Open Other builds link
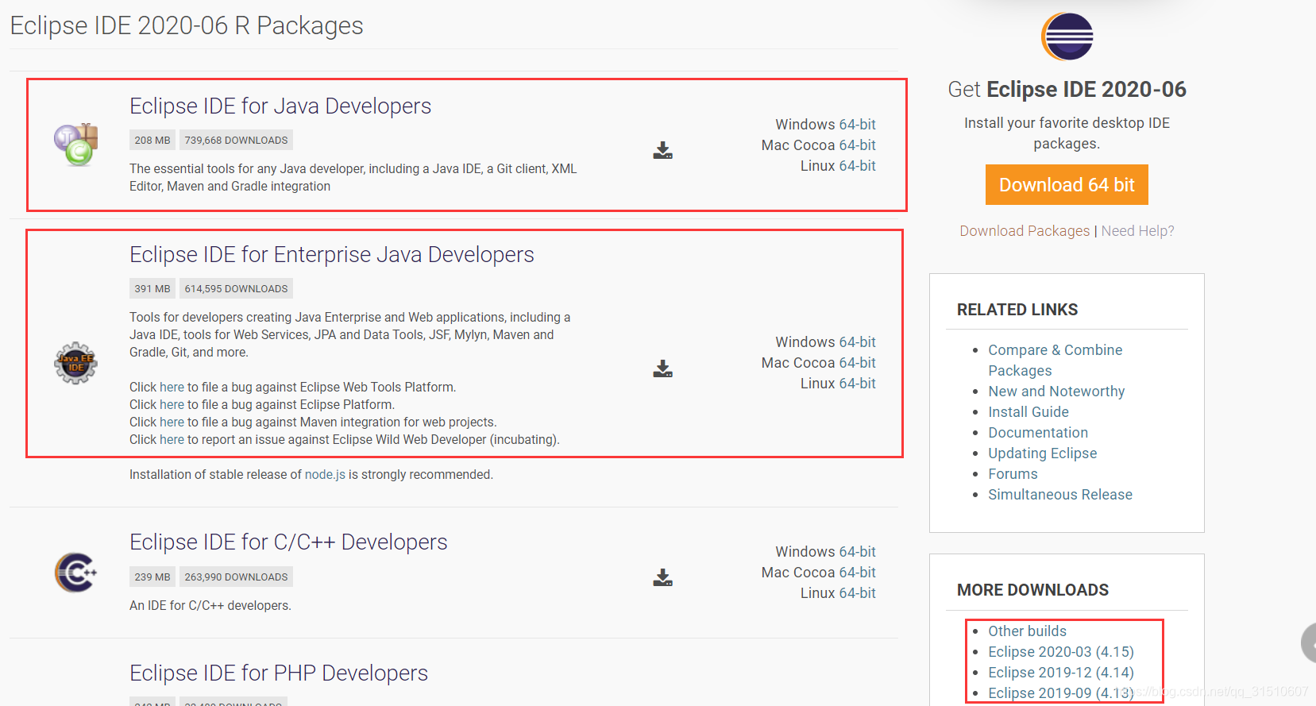1316x706 pixels. click(x=1027, y=631)
